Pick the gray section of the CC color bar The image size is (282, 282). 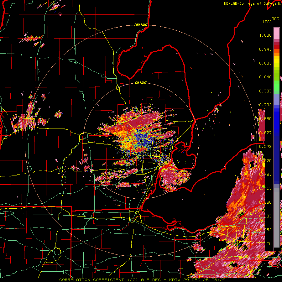pos(277,218)
